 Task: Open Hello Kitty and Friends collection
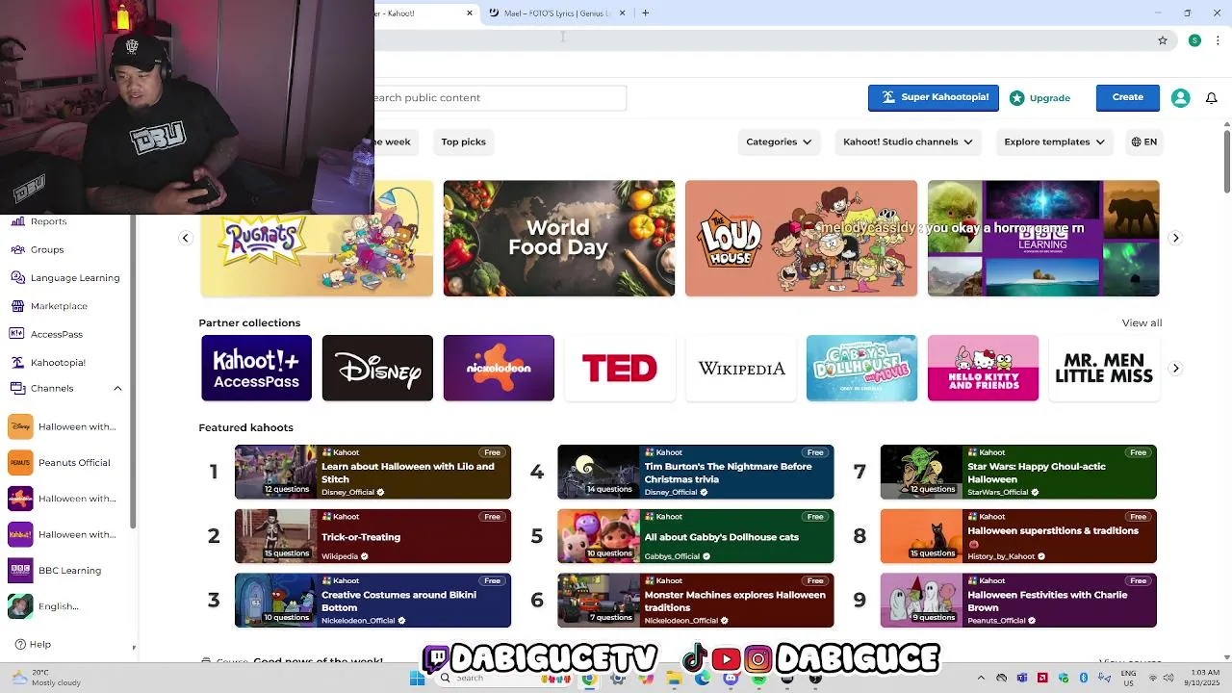click(983, 368)
